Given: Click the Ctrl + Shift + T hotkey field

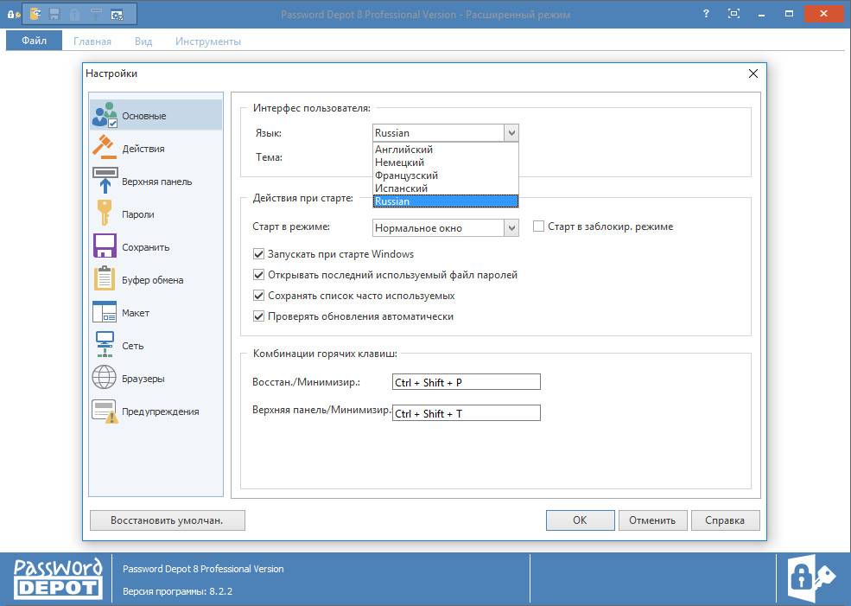Looking at the screenshot, I should pos(467,413).
